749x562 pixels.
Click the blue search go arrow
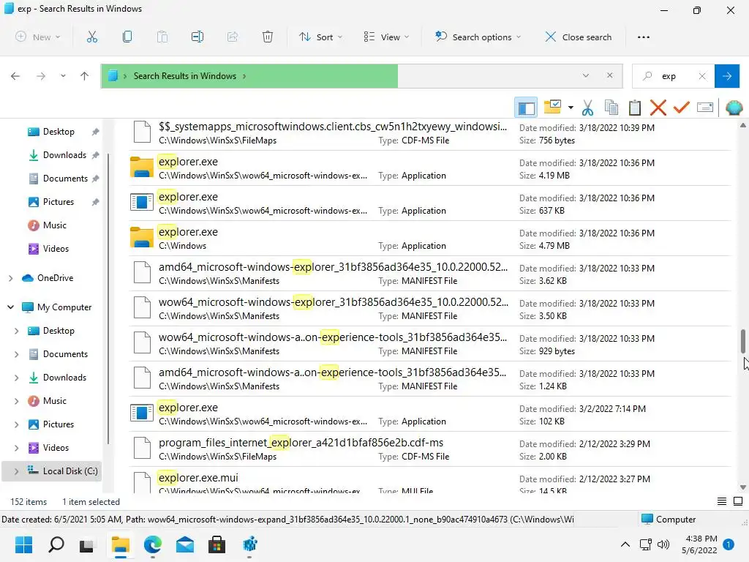click(727, 76)
